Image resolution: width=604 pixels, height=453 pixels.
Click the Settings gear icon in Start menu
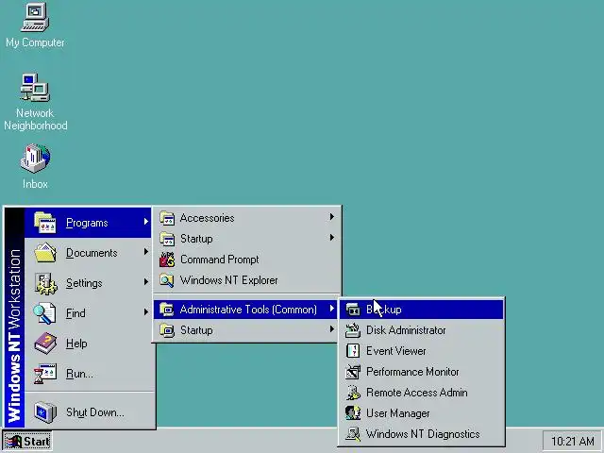pos(45,283)
